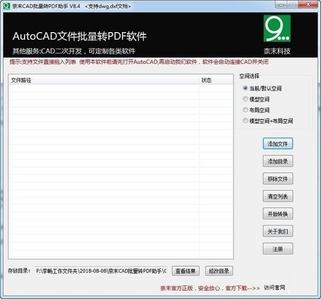Image resolution: width=321 pixels, height=299 pixels.
Task: Open the 关于我们 dialog
Action: [278, 231]
